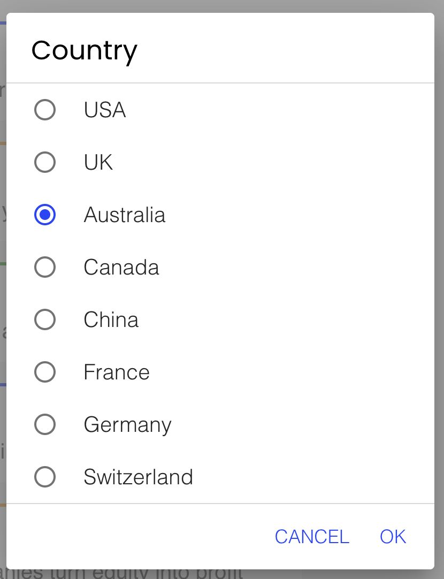Click the Switzerland label text
Viewport: 444px width, 579px height.
click(x=139, y=477)
